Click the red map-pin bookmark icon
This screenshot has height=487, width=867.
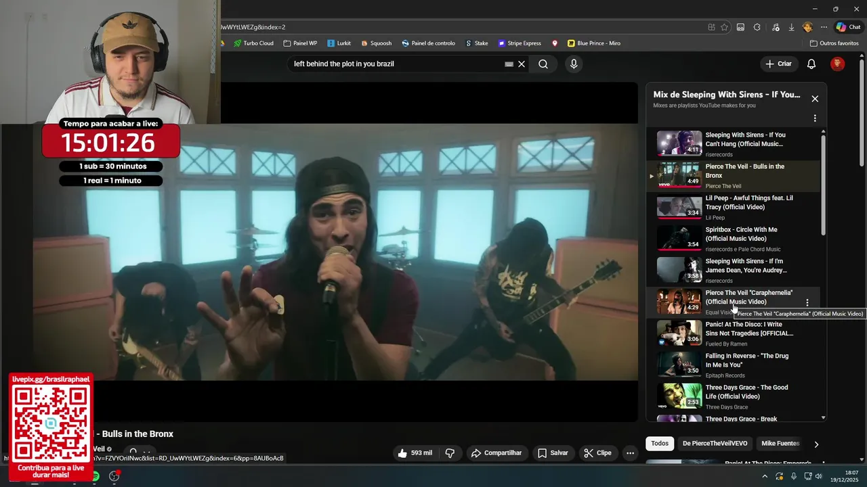(x=555, y=43)
